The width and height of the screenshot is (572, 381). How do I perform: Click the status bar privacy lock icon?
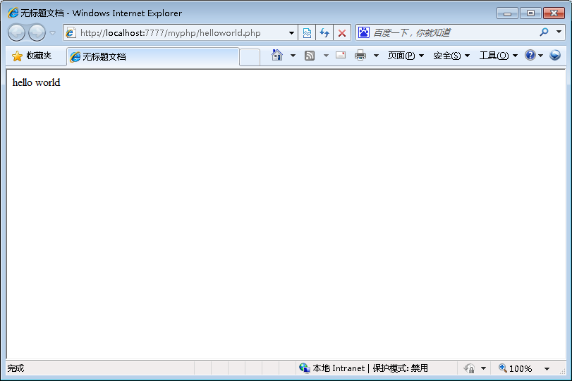pyautogui.click(x=469, y=368)
